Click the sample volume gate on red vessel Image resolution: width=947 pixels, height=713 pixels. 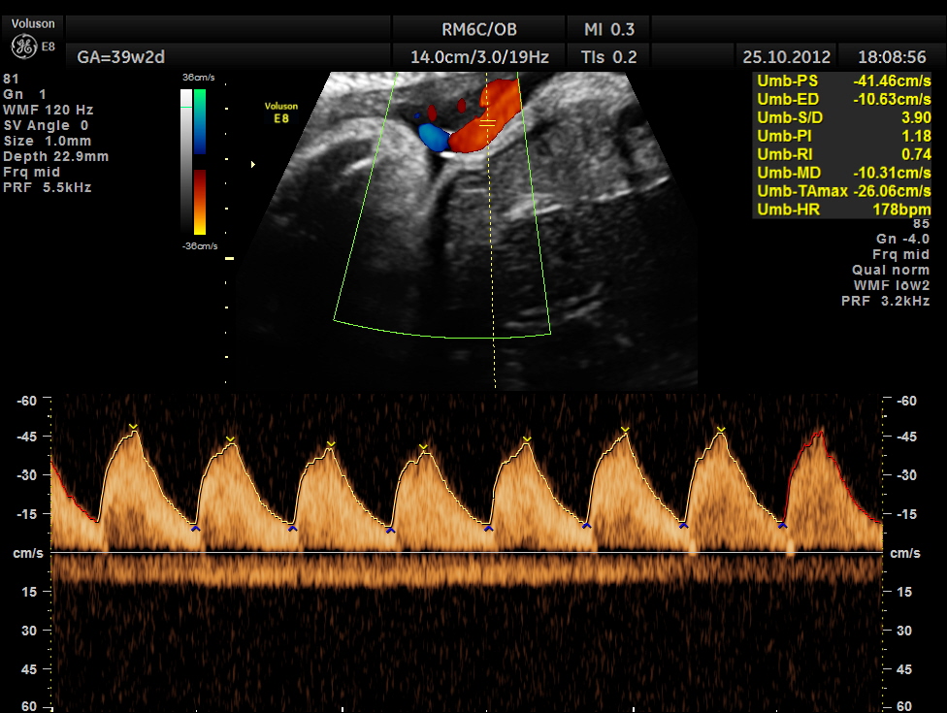coord(488,121)
